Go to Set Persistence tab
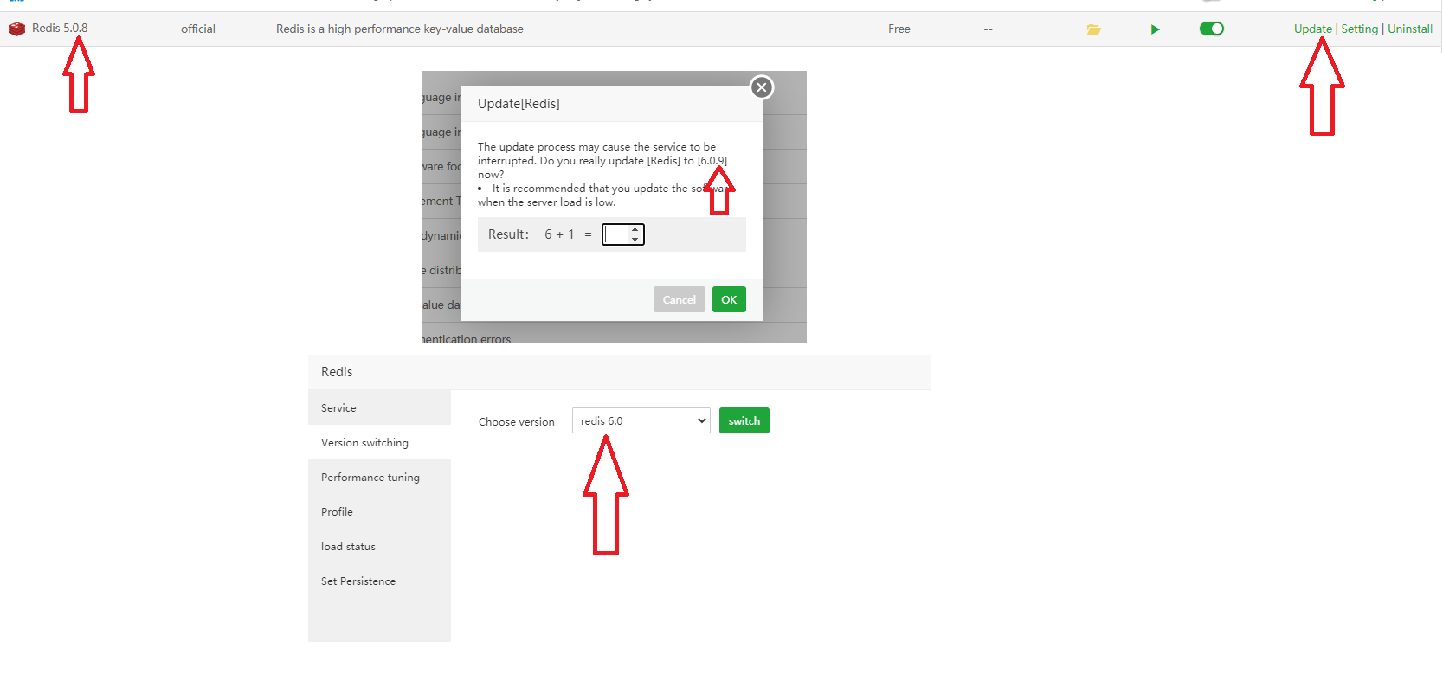The image size is (1443, 680). [x=379, y=581]
